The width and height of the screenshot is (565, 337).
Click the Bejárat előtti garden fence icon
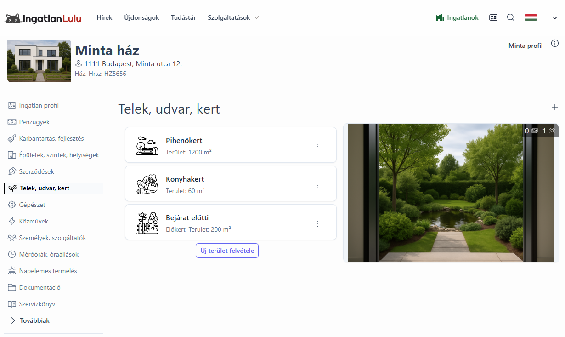click(147, 223)
